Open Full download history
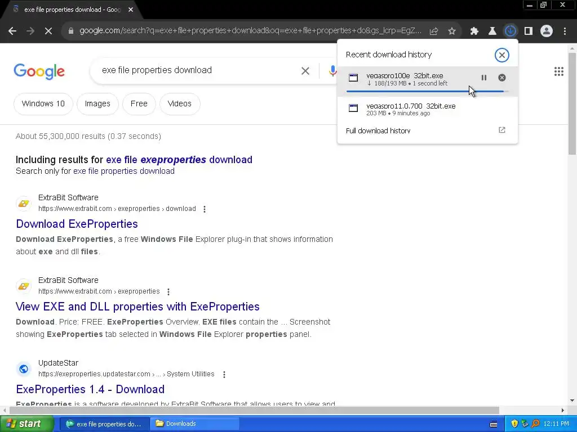 pyautogui.click(x=427, y=130)
